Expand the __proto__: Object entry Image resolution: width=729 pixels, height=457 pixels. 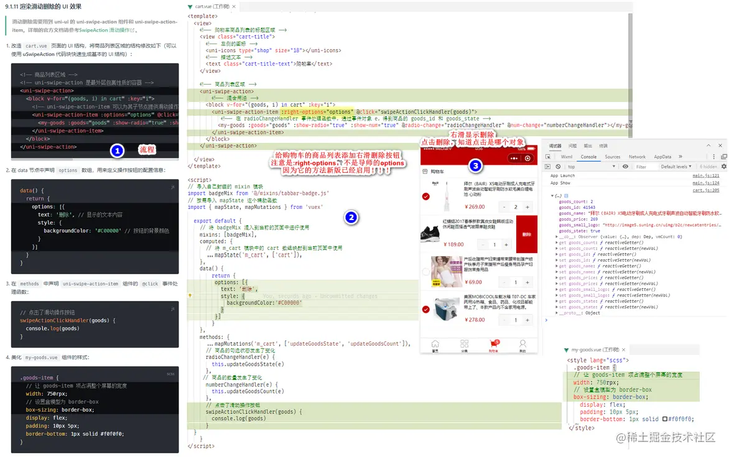tap(557, 313)
